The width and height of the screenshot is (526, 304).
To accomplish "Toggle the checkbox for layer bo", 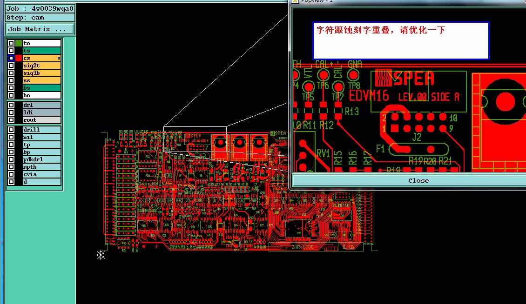I will click(11, 95).
